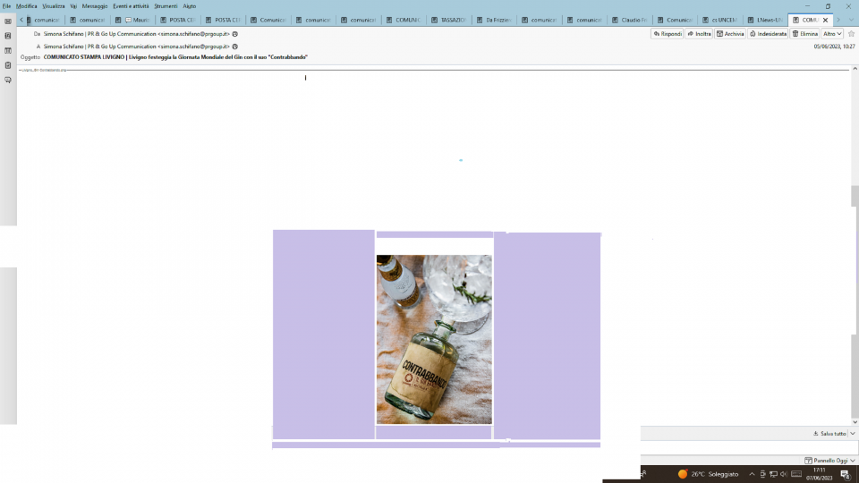
Task: Open the Altro dropdown menu
Action: pyautogui.click(x=832, y=34)
